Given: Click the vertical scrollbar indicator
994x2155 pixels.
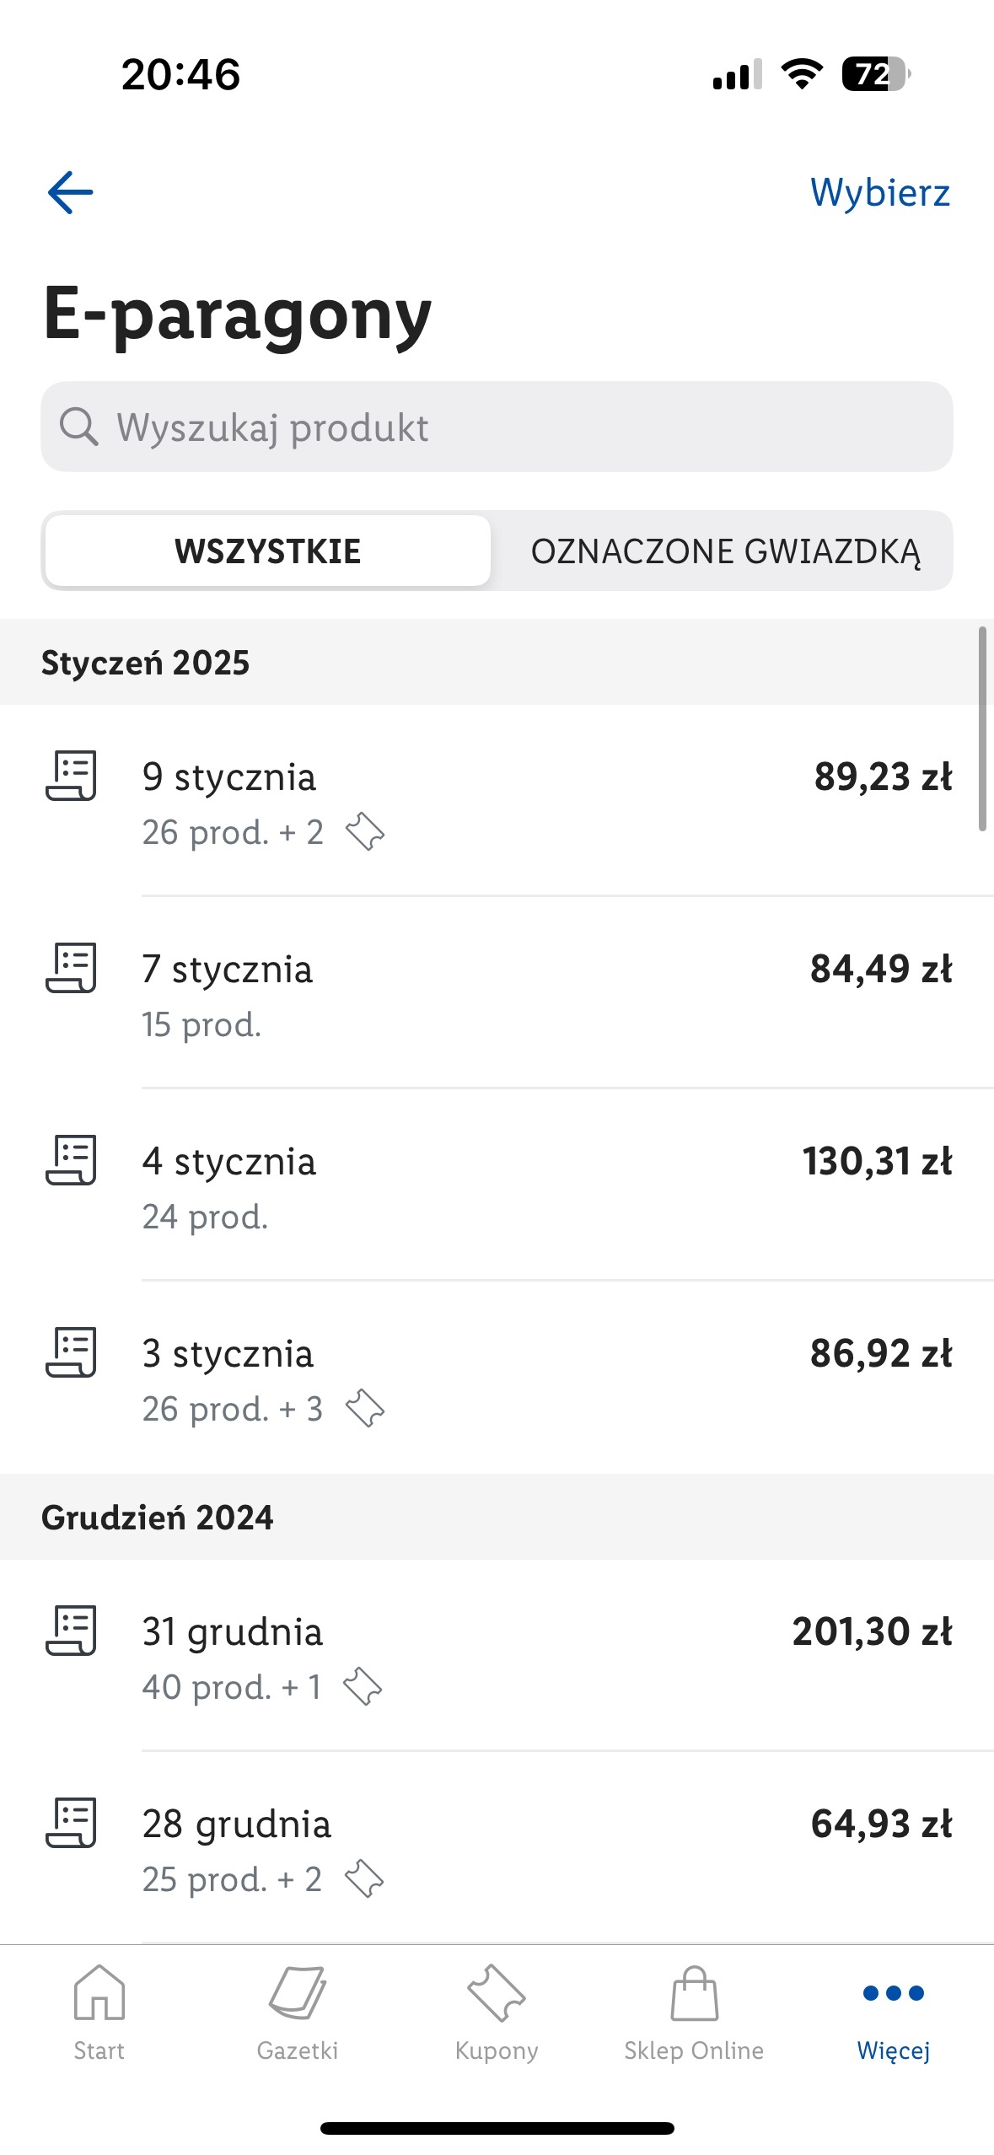Looking at the screenshot, I should click(981, 728).
